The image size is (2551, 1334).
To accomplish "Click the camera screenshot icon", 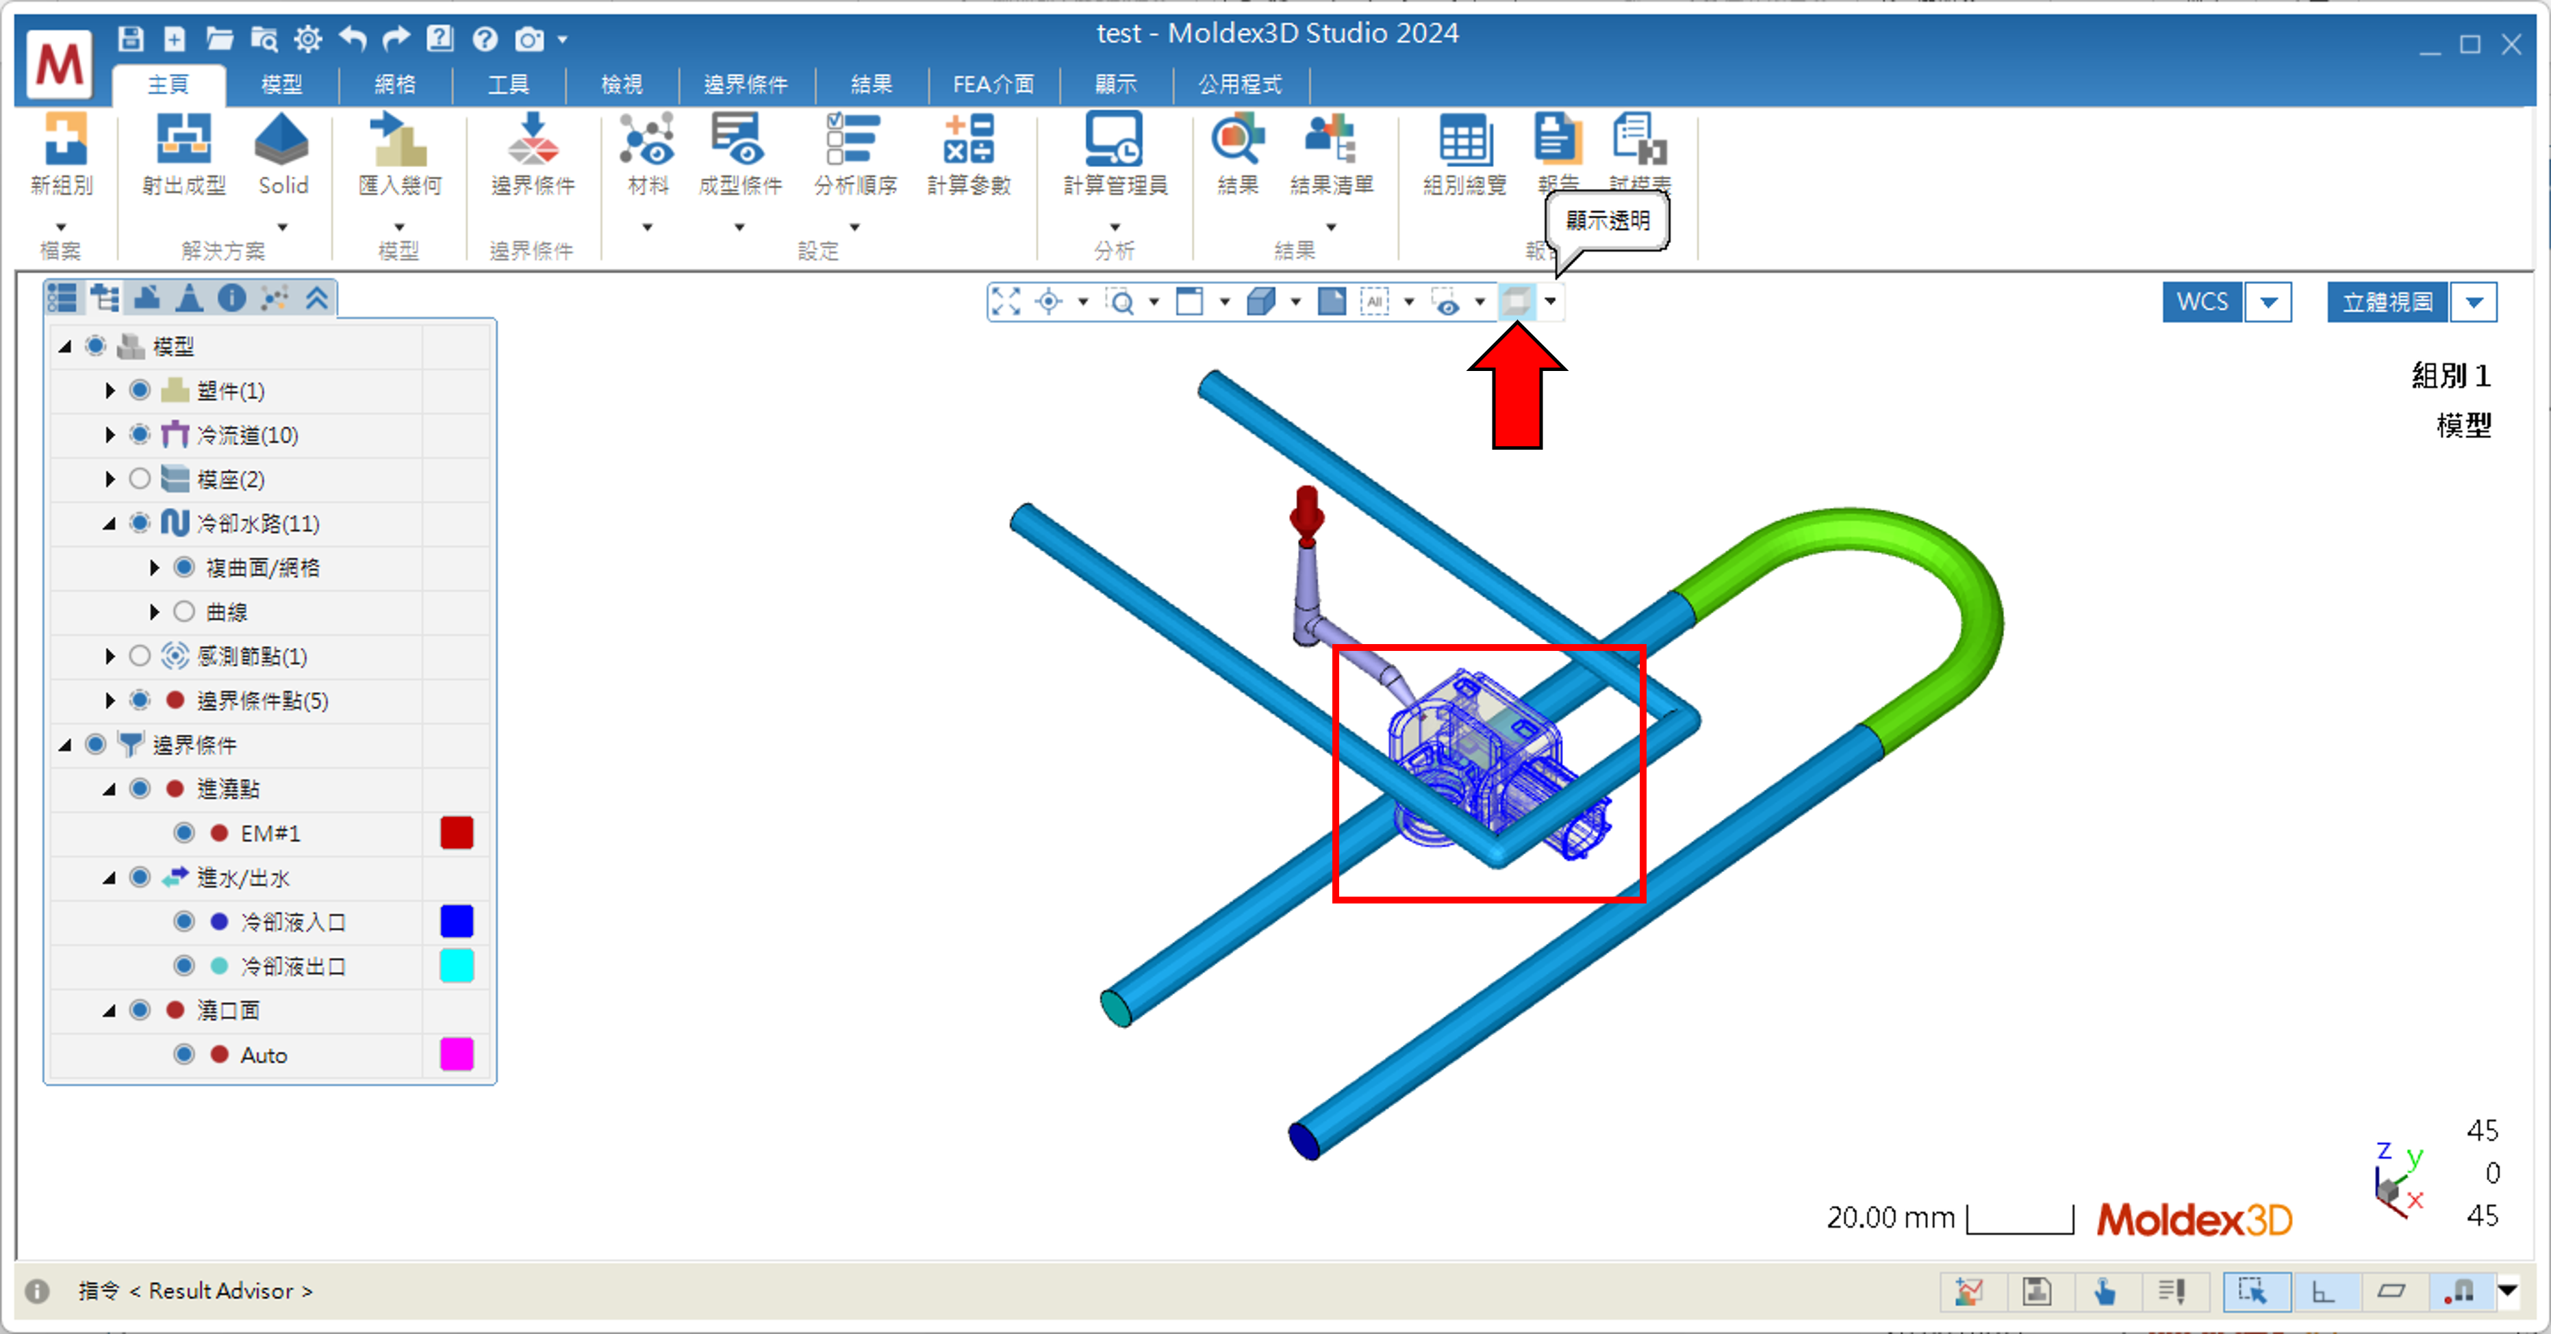I will [529, 38].
